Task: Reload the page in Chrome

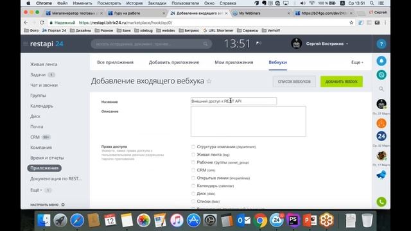Action: point(42,22)
